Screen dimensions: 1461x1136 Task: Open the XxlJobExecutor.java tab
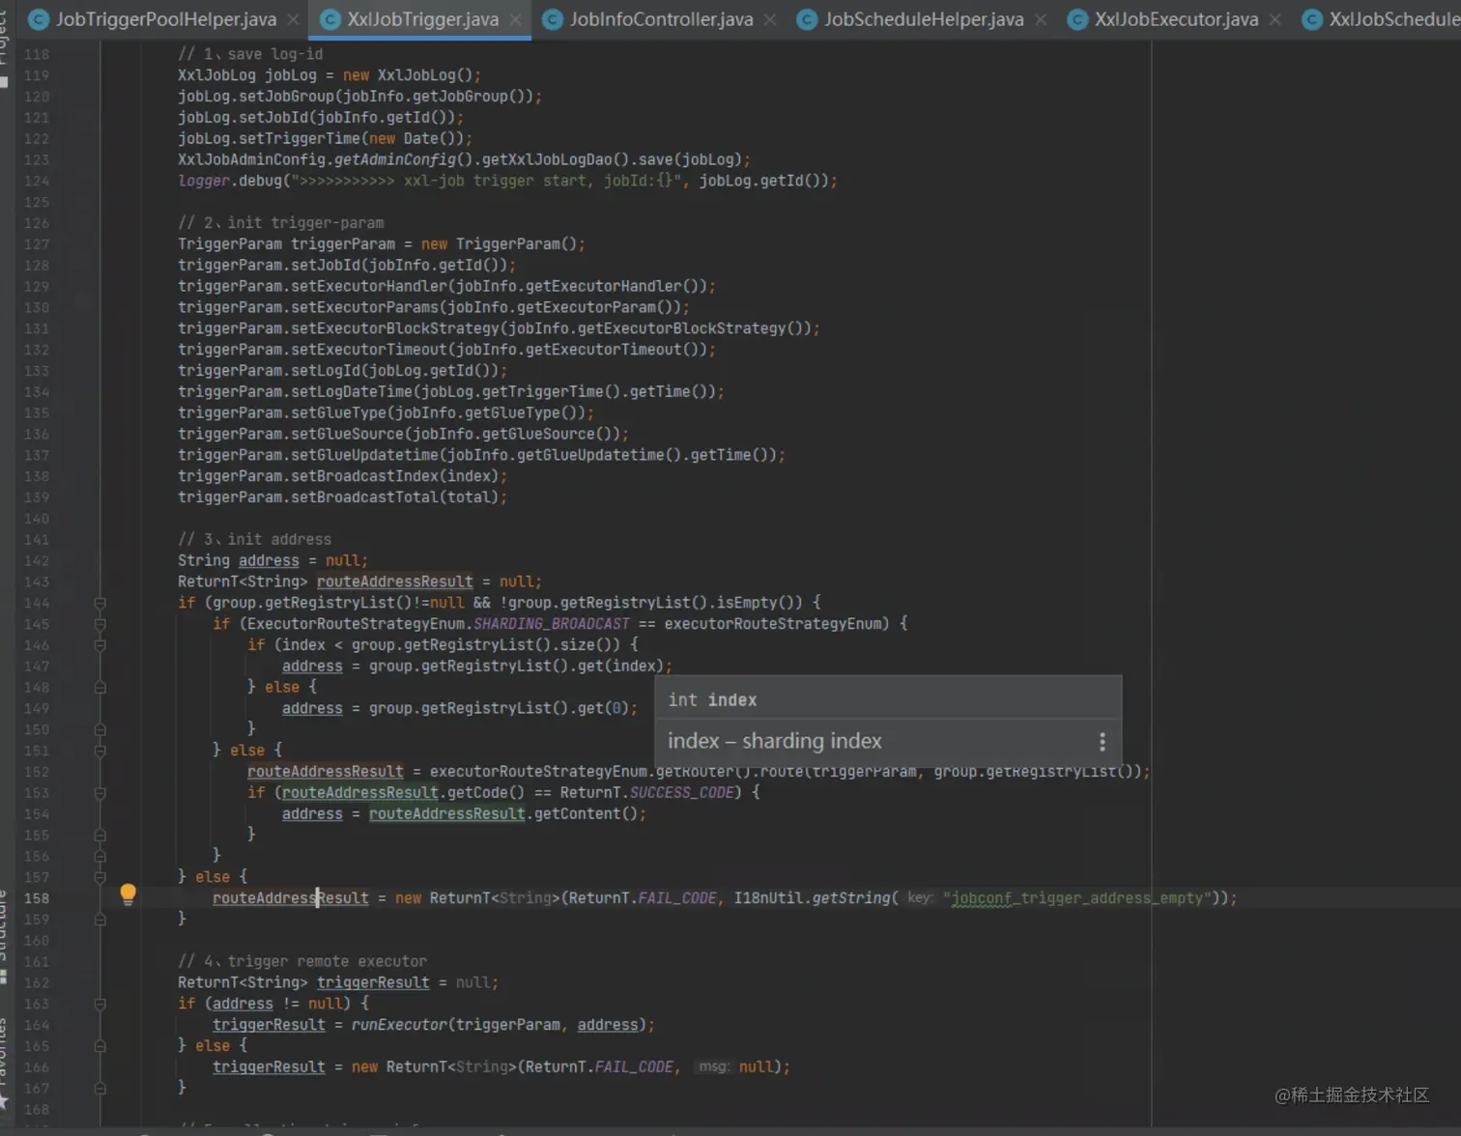pos(1176,19)
